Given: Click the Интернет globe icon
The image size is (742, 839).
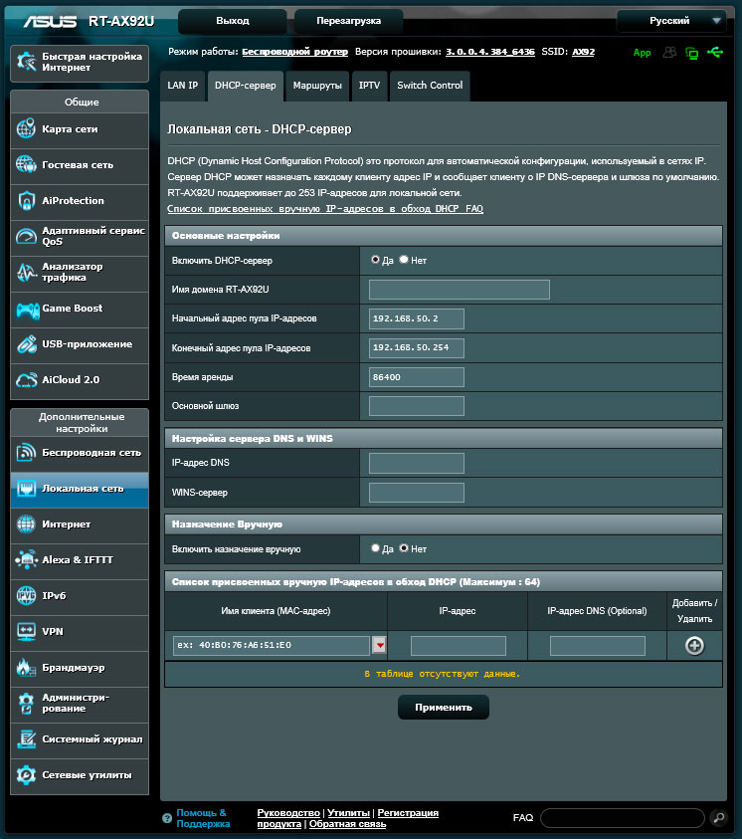Looking at the screenshot, I should [26, 524].
